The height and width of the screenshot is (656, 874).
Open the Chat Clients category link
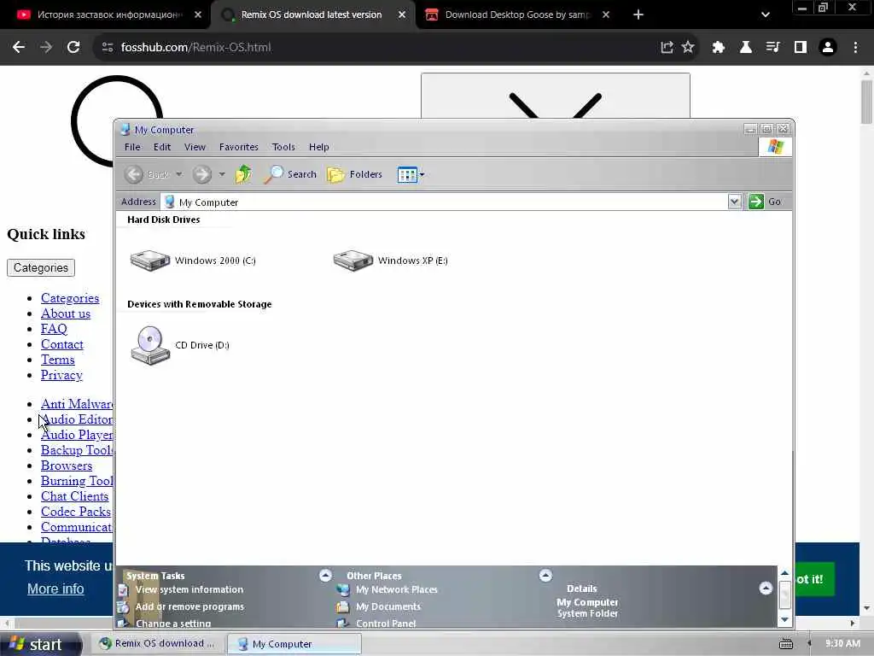click(75, 496)
